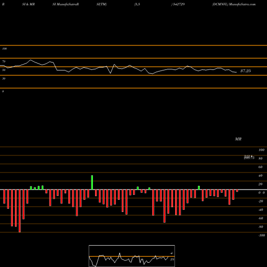The image size is (267, 267).
Task: Click the 30 label on RSI axis
Action: click(4, 78)
